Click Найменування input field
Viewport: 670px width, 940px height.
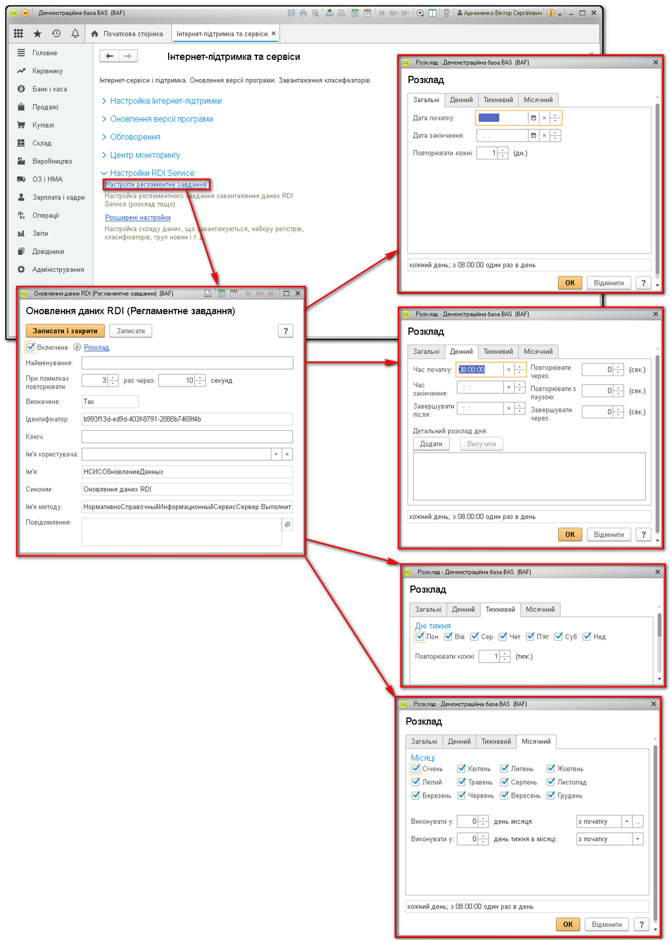187,363
